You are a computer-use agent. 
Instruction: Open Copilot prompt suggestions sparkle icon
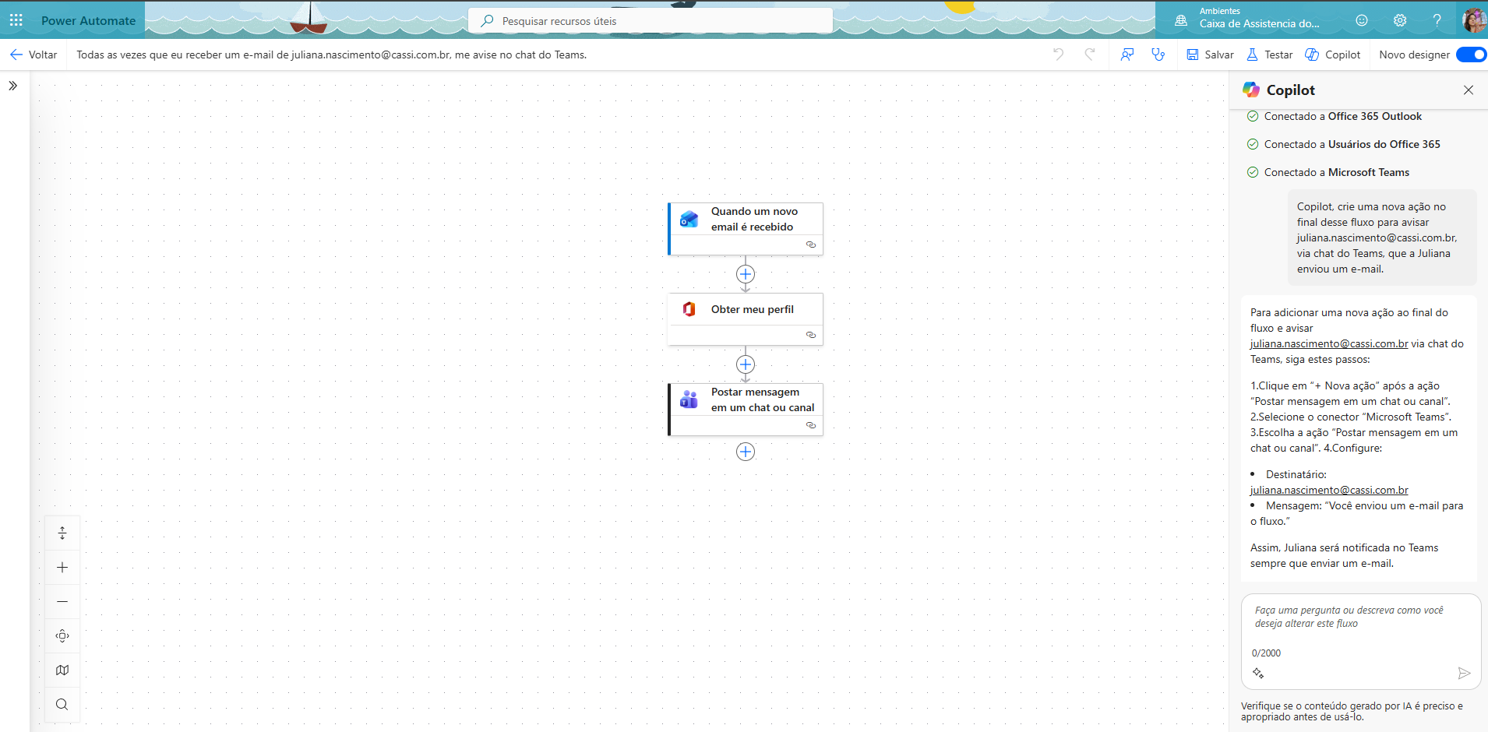pyautogui.click(x=1258, y=674)
